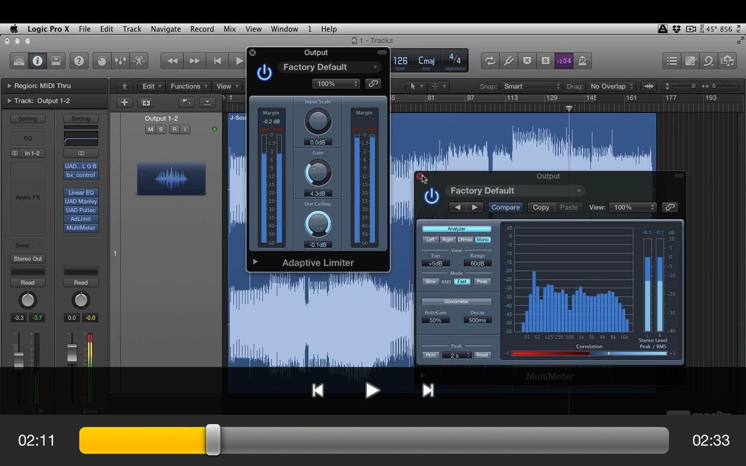
Task: Click the video progress slider handle
Action: click(x=213, y=440)
